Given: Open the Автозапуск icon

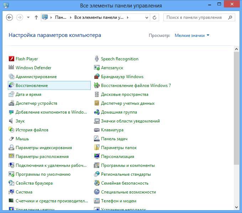Looking at the screenshot, I should coord(97,67).
